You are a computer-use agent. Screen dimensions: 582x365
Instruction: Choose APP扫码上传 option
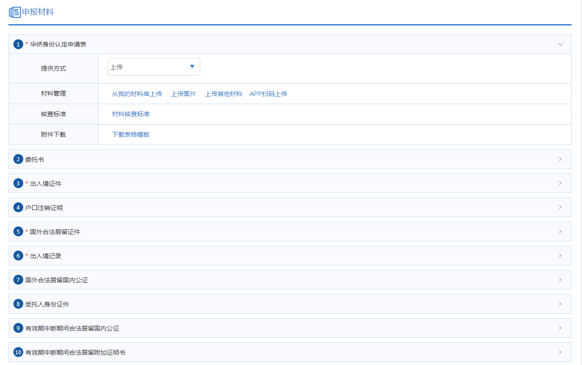[268, 94]
